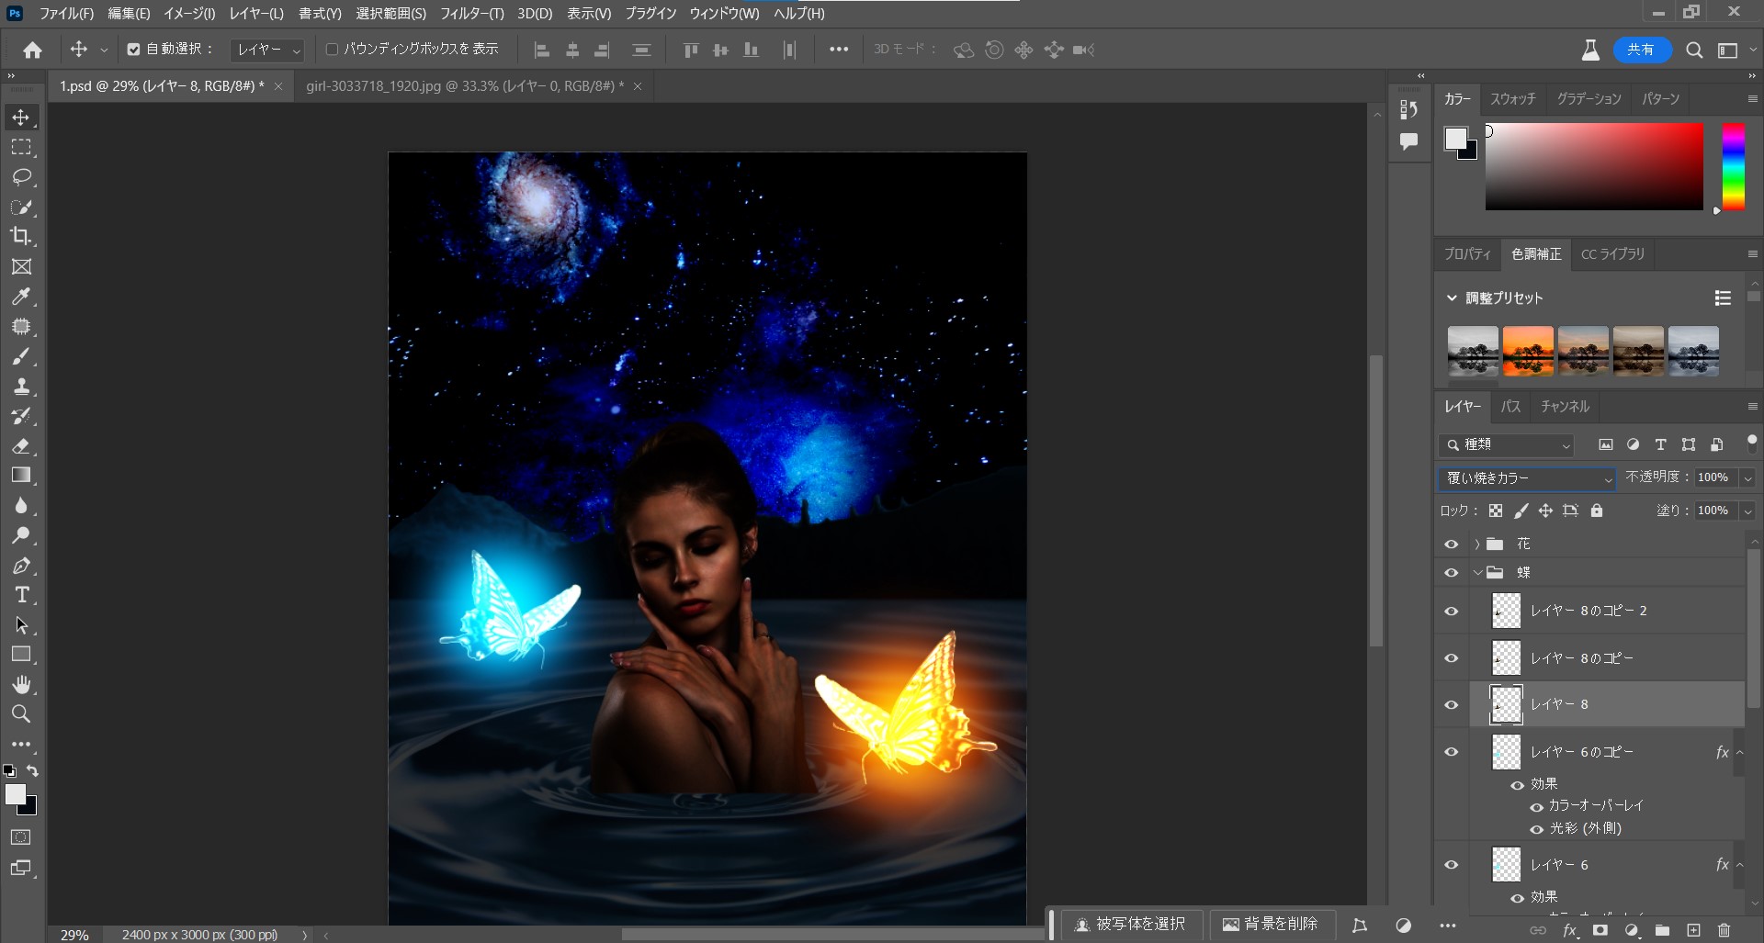The width and height of the screenshot is (1764, 943).
Task: Open the options bar three-dots more button
Action: pos(838,50)
